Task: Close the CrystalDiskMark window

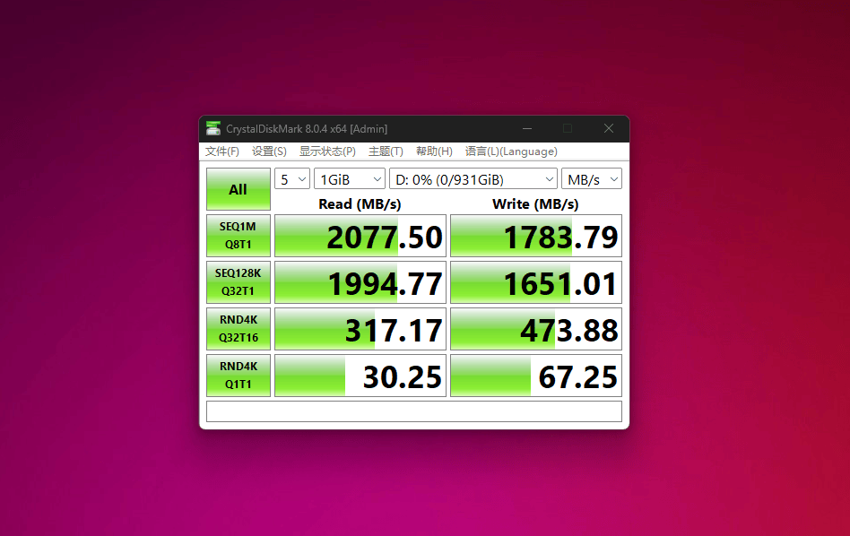Action: (x=609, y=128)
